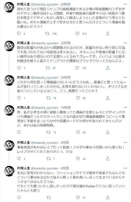Share the tweet with 93 likes

click(108, 132)
